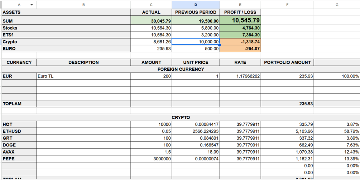Select column B header
Image resolution: width=360 pixels, height=180 pixels.
[x=83, y=5]
